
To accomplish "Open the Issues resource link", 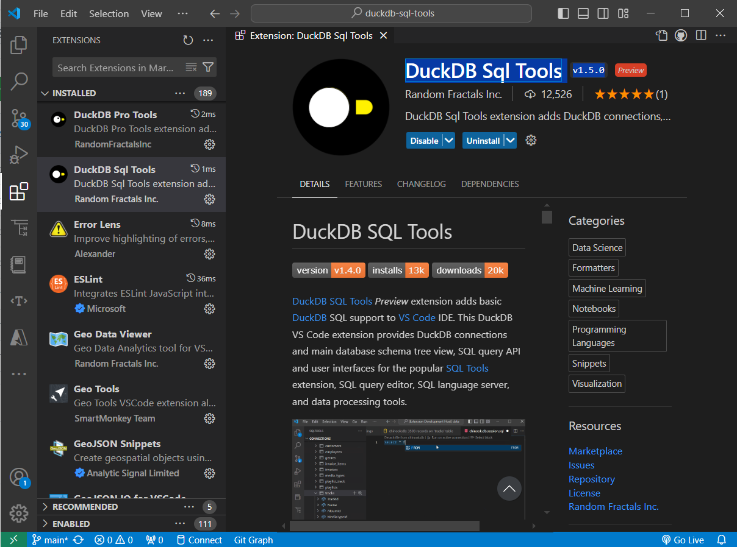I will (581, 465).
